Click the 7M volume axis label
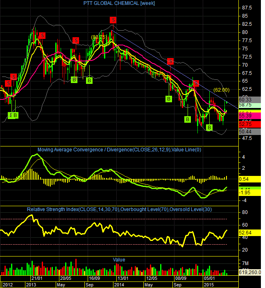Image resolution: width=265 pixels, height=288 pixels. point(245,263)
